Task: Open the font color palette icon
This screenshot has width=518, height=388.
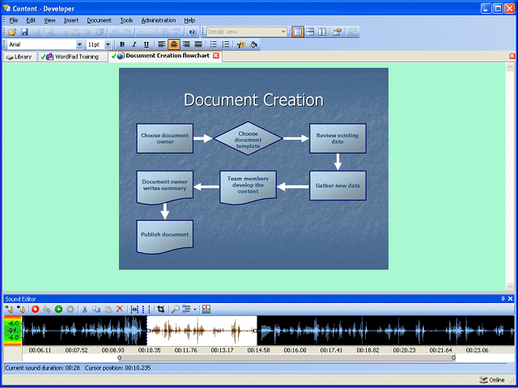Action: (x=241, y=44)
